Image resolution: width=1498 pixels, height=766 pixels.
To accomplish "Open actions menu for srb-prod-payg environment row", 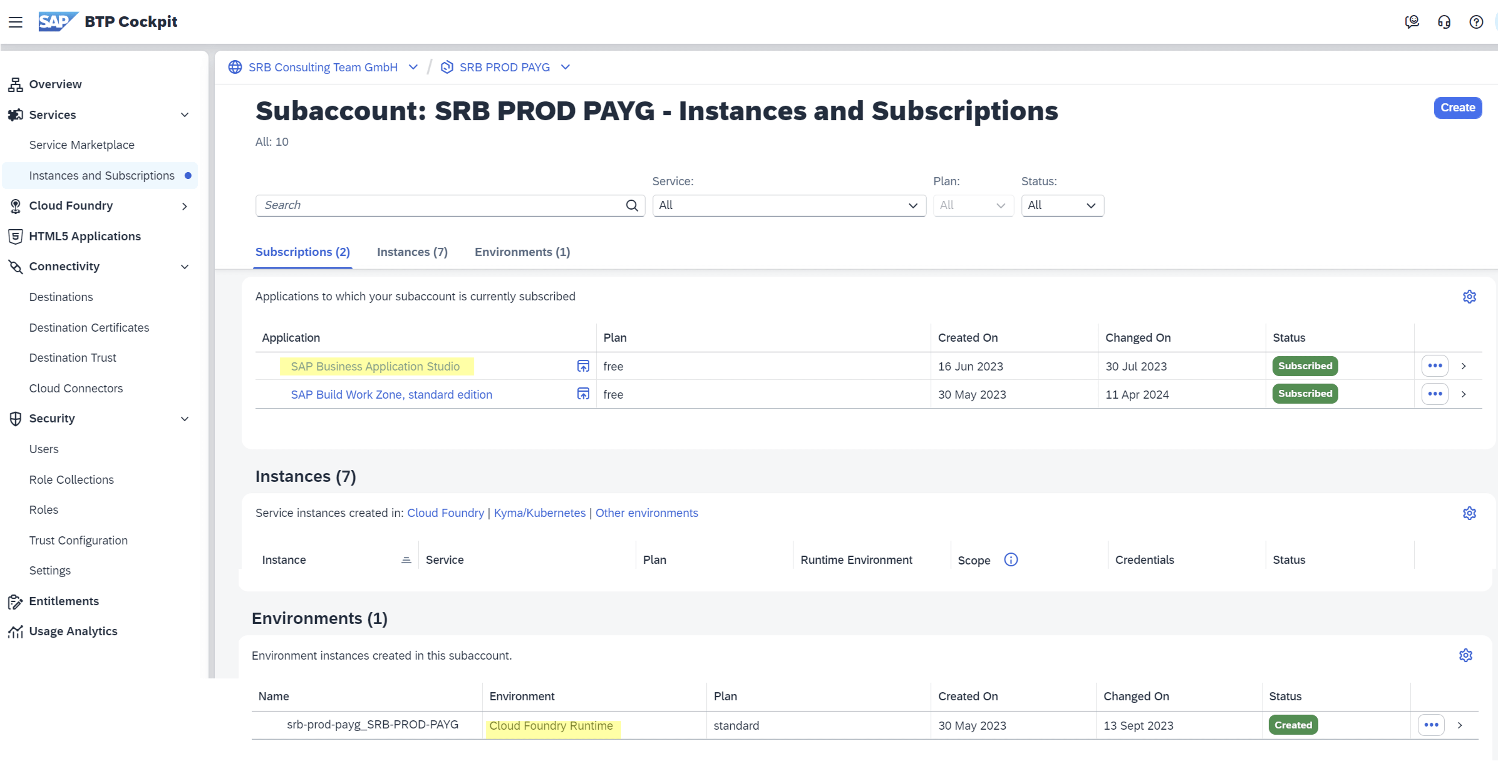I will point(1431,725).
